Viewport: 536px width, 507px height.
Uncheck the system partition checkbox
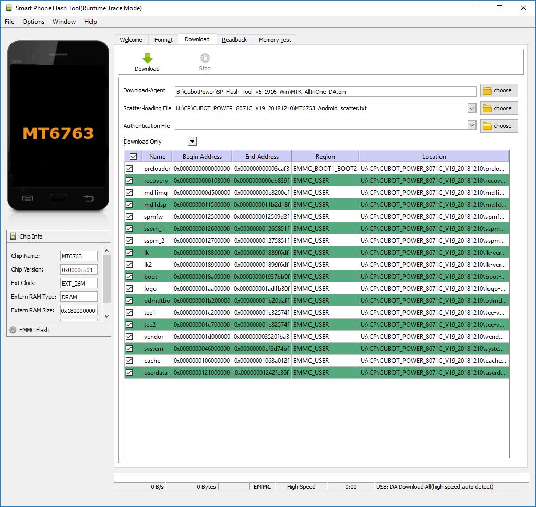click(129, 349)
